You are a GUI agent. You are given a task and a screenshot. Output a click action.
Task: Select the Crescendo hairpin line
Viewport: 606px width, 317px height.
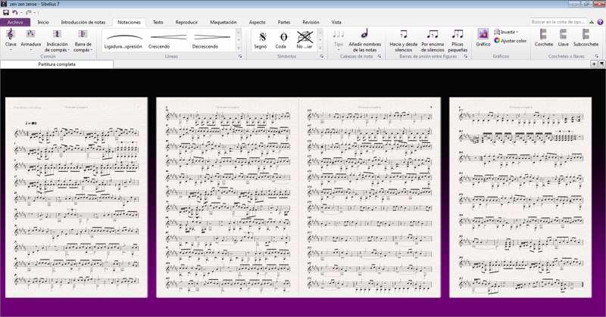tap(168, 41)
